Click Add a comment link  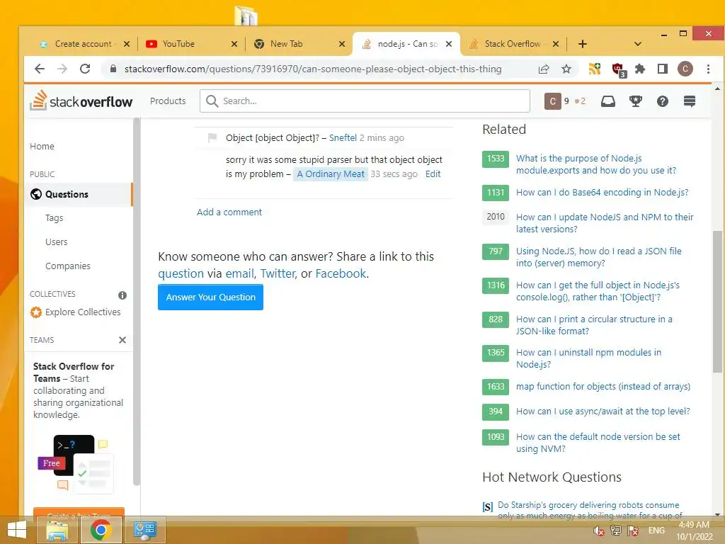(229, 212)
